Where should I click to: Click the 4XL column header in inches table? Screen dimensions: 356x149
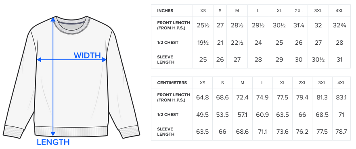coord(339,10)
